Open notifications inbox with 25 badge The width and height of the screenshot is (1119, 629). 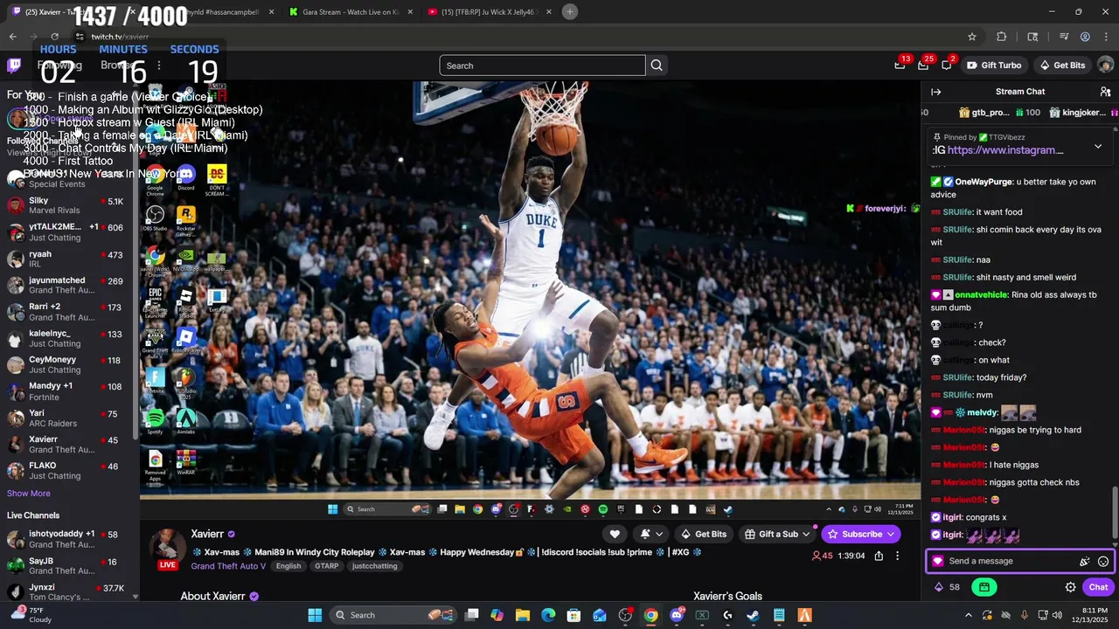[923, 66]
